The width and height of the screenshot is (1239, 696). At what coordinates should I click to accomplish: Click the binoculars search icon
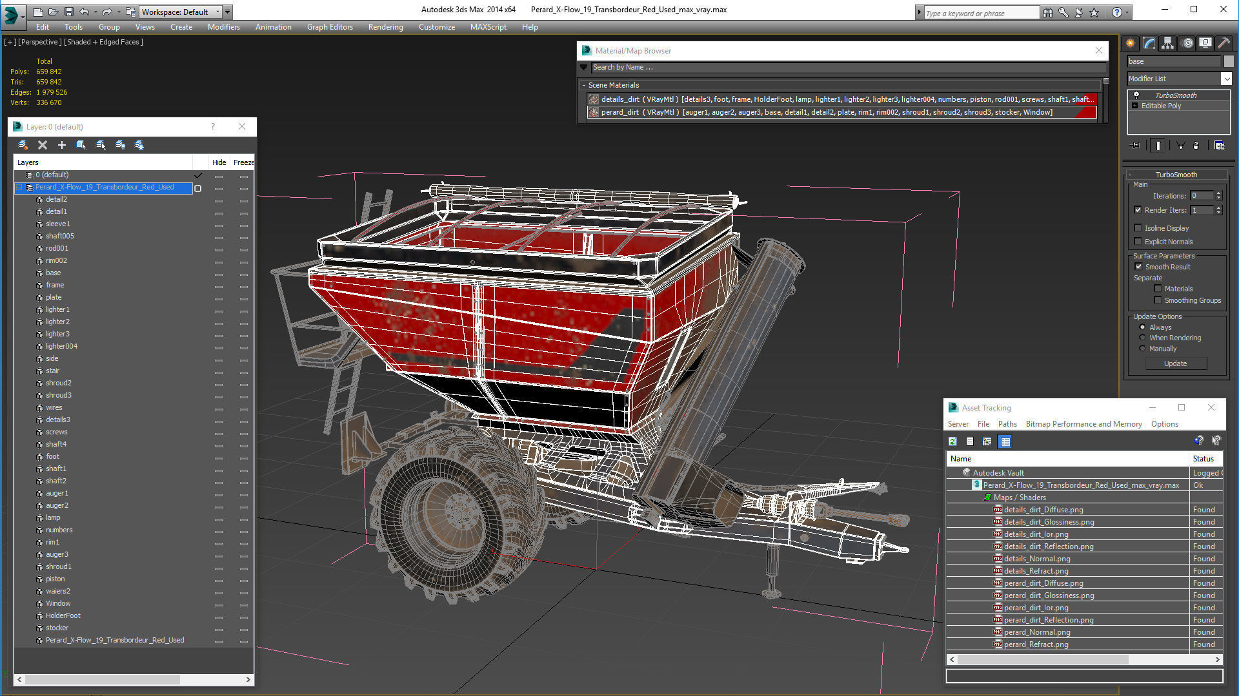(x=1047, y=12)
